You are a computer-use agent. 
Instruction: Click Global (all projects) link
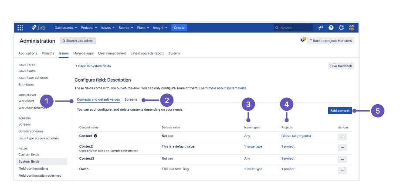296,136
